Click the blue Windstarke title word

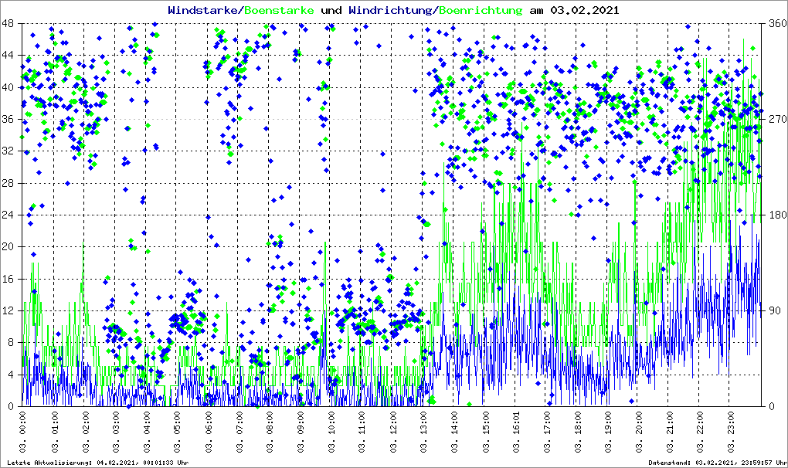coord(204,10)
